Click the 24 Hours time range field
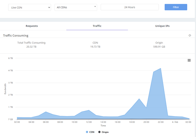This screenshot has width=196, height=137. point(130,7)
